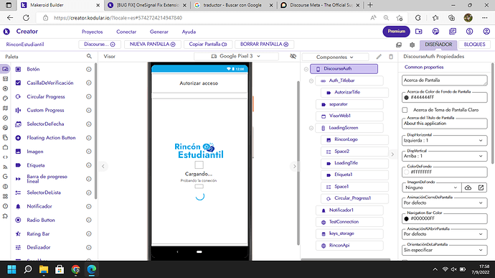
Task: Open the Conectar menu
Action: click(x=126, y=32)
